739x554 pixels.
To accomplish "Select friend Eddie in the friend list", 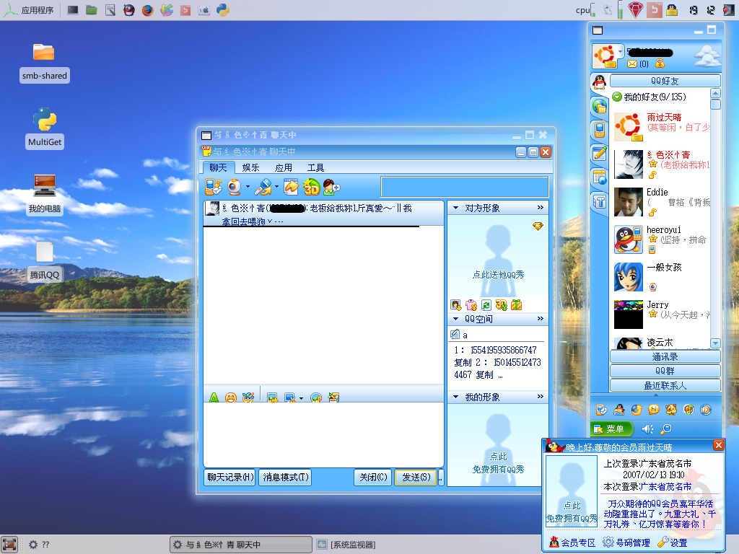I will [661, 202].
